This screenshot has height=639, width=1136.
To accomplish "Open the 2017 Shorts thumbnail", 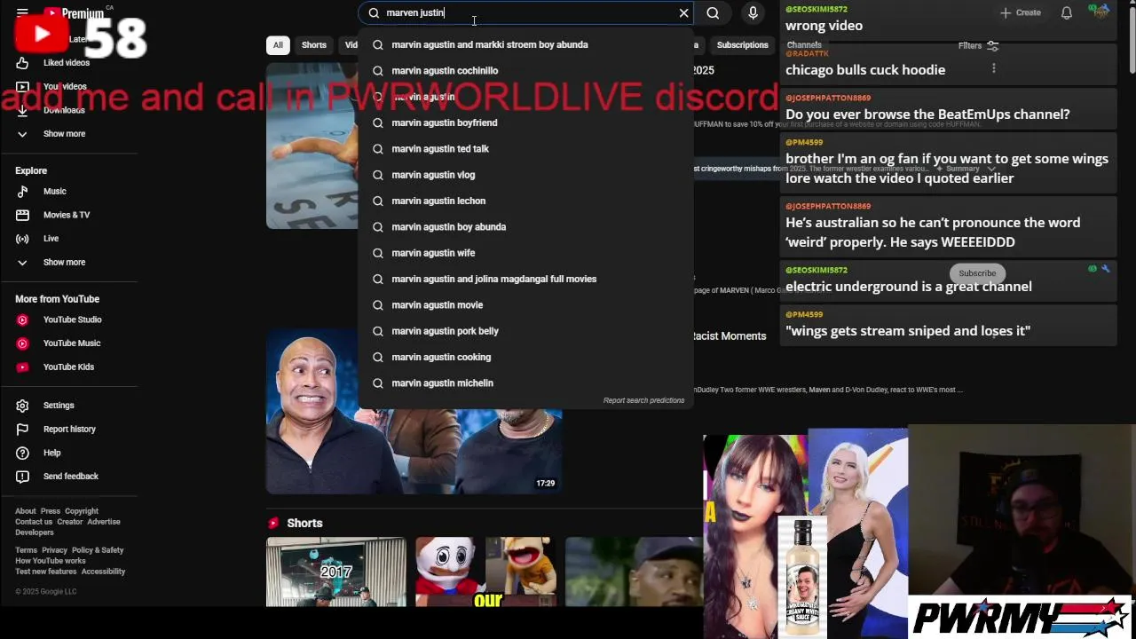I will (x=336, y=572).
